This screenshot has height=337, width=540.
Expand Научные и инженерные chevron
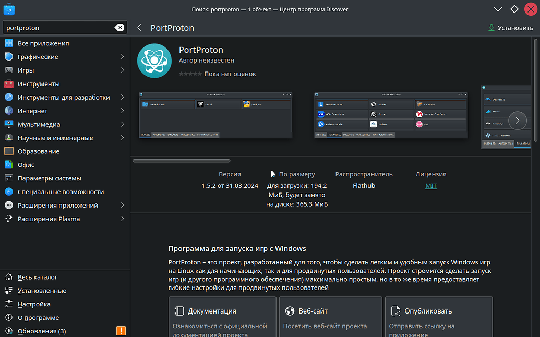(122, 138)
